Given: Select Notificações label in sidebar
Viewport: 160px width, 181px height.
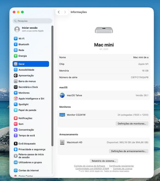Looking at the screenshot, I should tap(25, 118).
